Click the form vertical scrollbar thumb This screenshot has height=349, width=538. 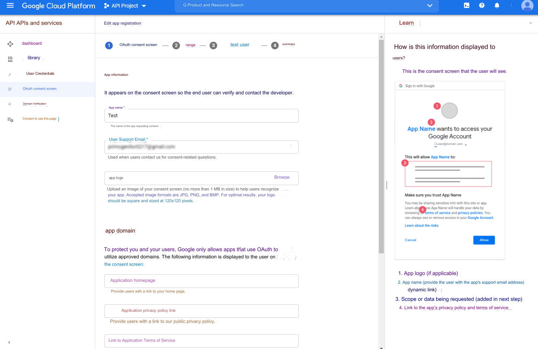pyautogui.click(x=381, y=146)
